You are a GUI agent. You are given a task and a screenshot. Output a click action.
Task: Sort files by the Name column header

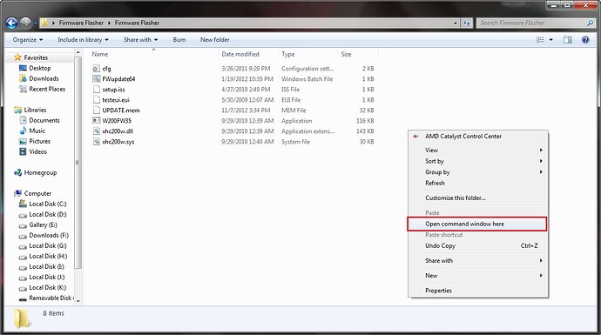pyautogui.click(x=153, y=54)
